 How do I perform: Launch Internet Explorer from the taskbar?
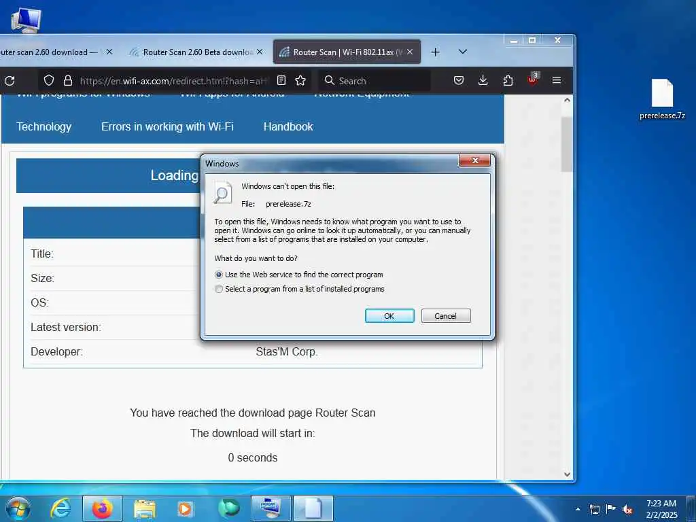click(60, 508)
